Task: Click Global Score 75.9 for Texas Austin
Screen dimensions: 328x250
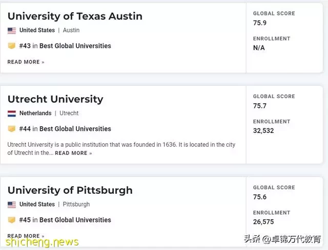Action: pyautogui.click(x=260, y=22)
